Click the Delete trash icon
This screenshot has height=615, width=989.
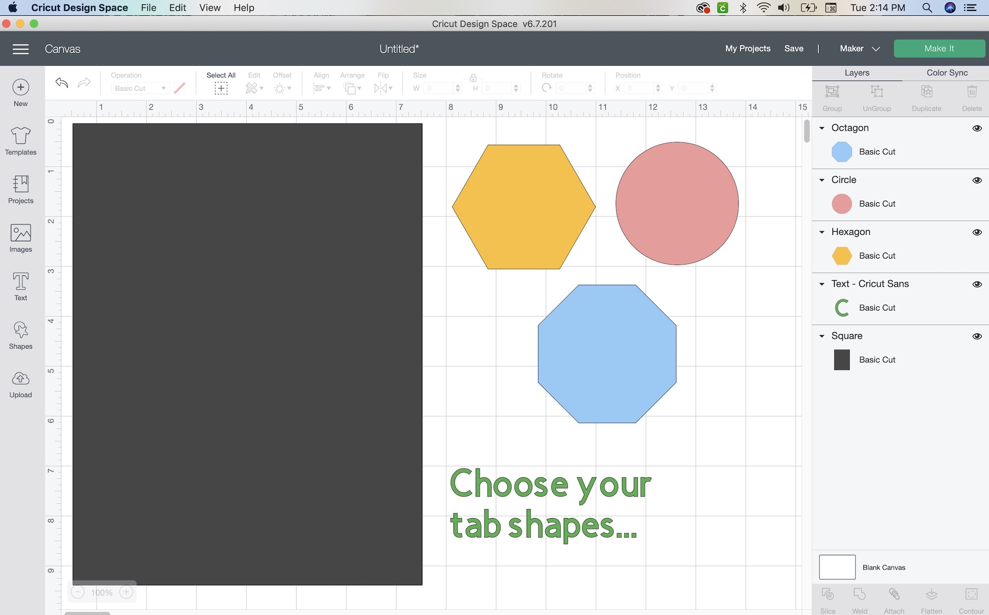(x=972, y=92)
